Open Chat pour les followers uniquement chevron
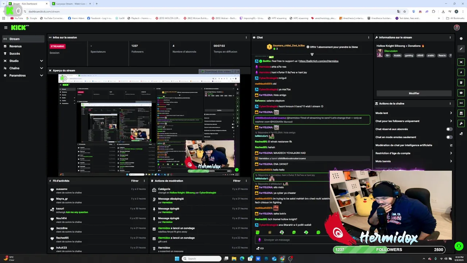 pyautogui.click(x=451, y=121)
